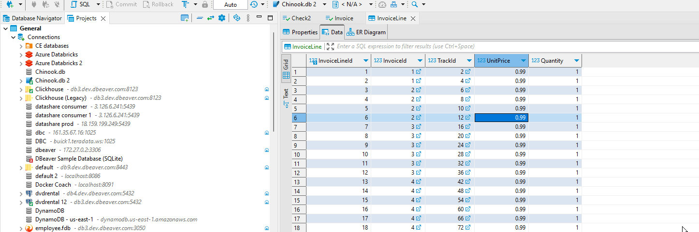
Task: Follow the InvoiceId link icon in row 1
Action: (x=419, y=72)
